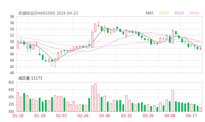Click the 48 price axis label
The width and height of the screenshot is (205, 122).
click(x=12, y=48)
